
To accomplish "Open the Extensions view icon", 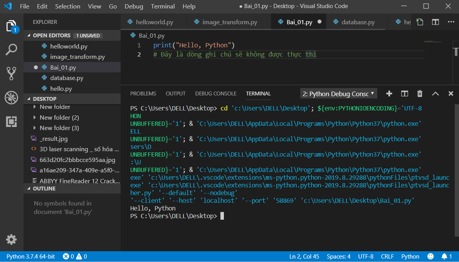I will click(12, 122).
